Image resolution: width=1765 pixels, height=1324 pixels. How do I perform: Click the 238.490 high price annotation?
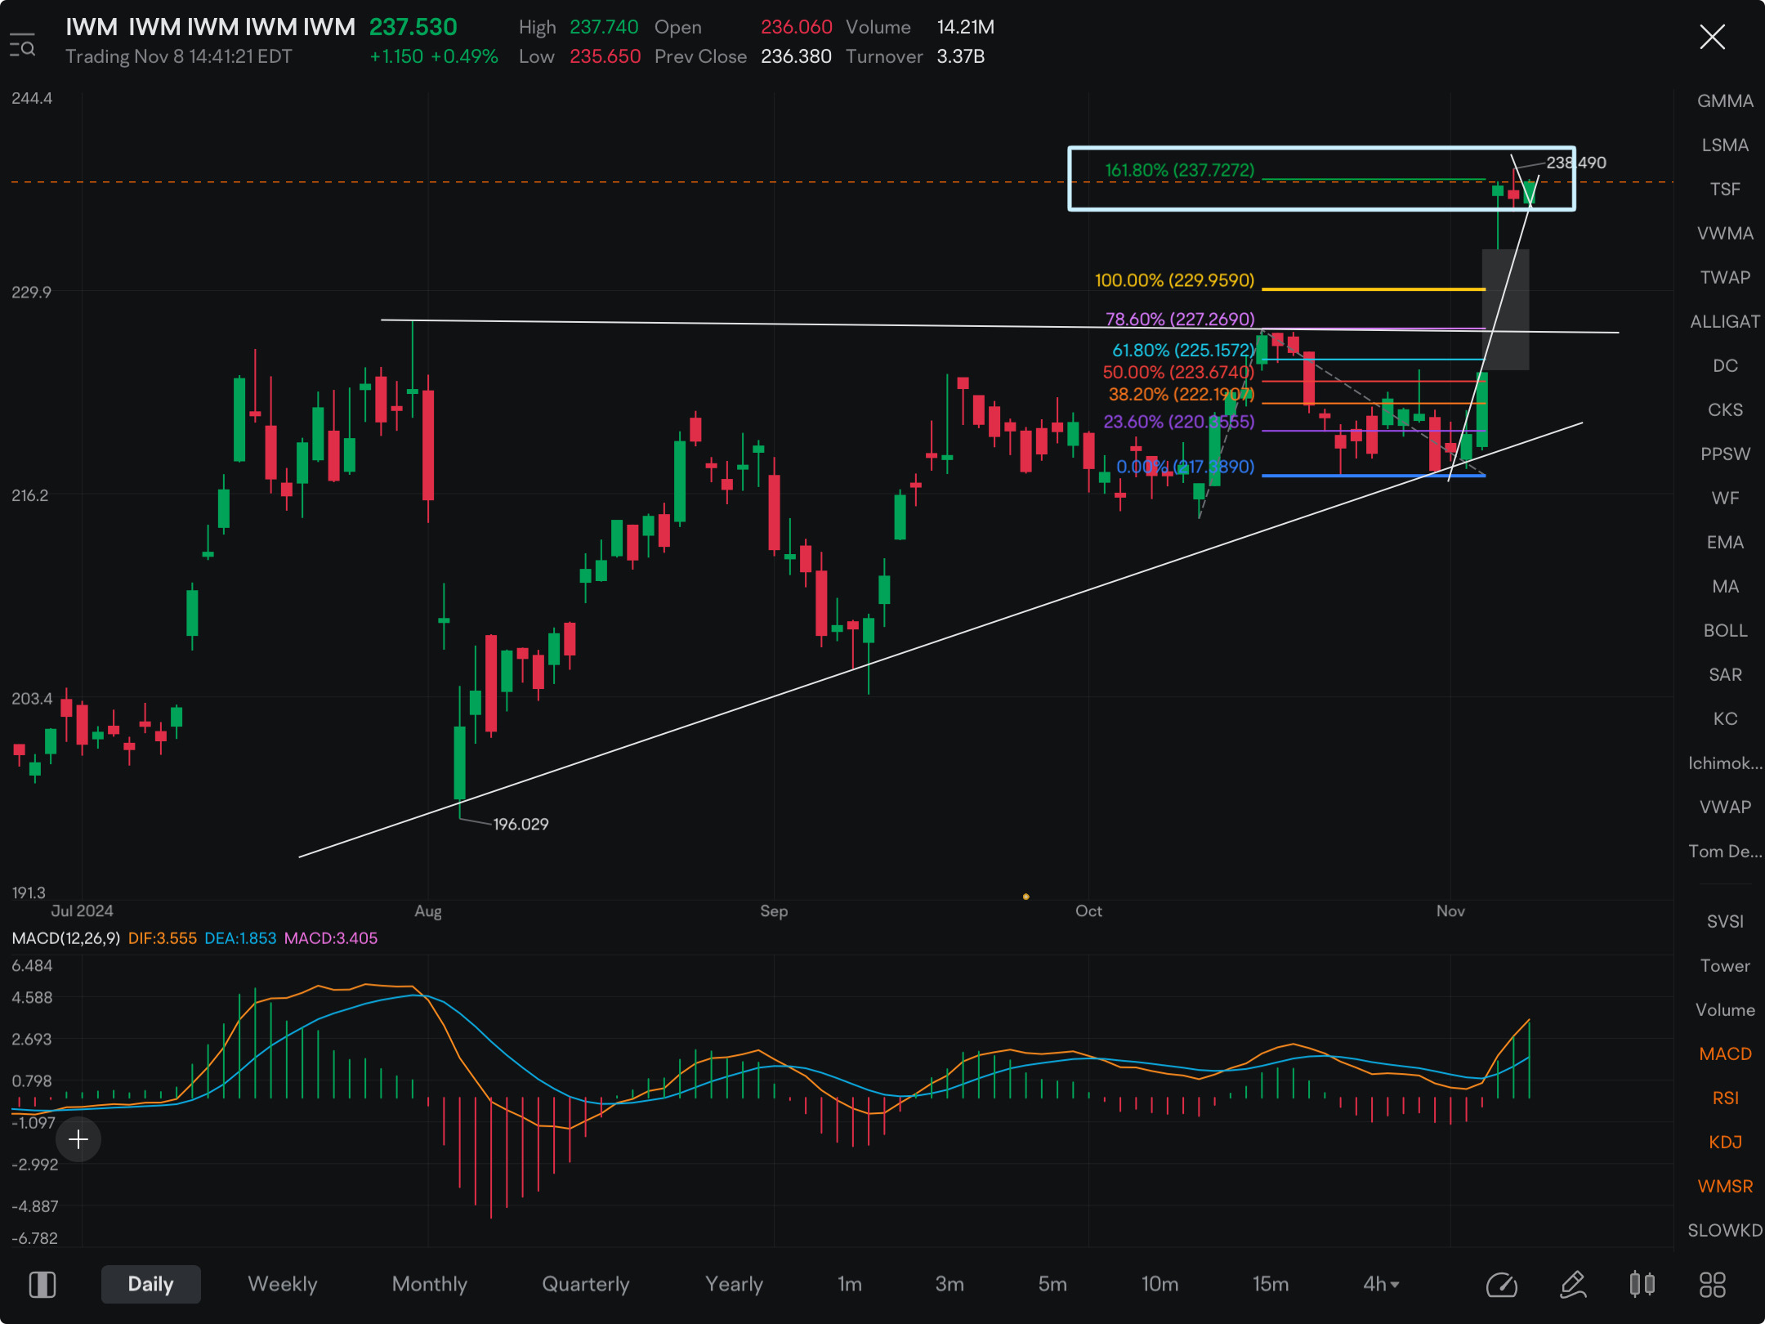[1576, 163]
